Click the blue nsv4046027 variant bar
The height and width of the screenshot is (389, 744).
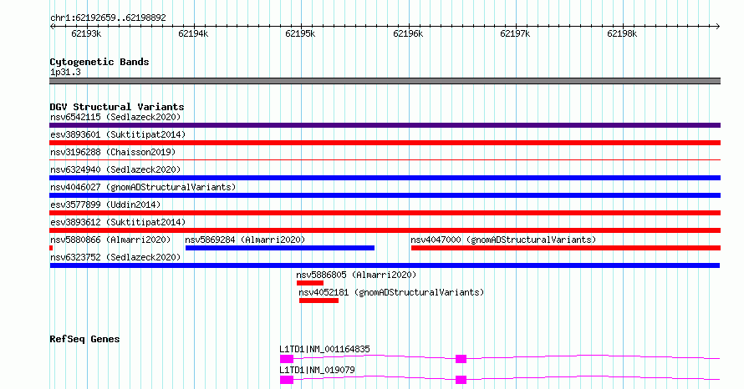pyautogui.click(x=385, y=195)
